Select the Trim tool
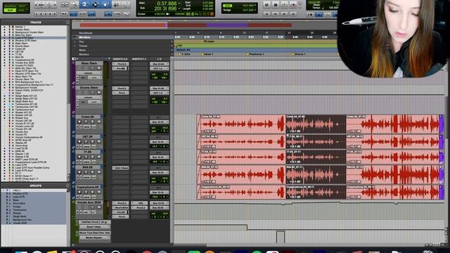The height and width of the screenshot is (253, 450). 84,4
